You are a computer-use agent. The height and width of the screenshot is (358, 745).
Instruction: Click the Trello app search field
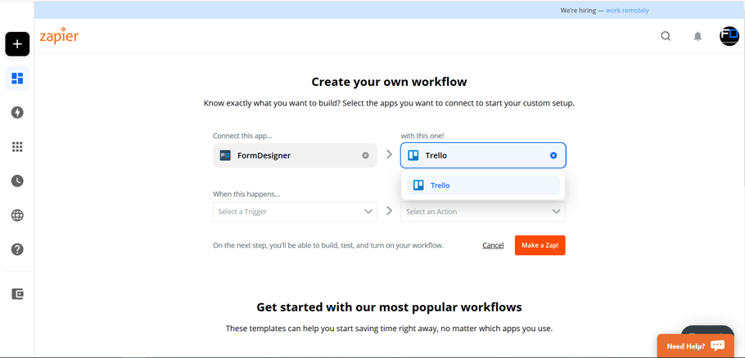483,155
